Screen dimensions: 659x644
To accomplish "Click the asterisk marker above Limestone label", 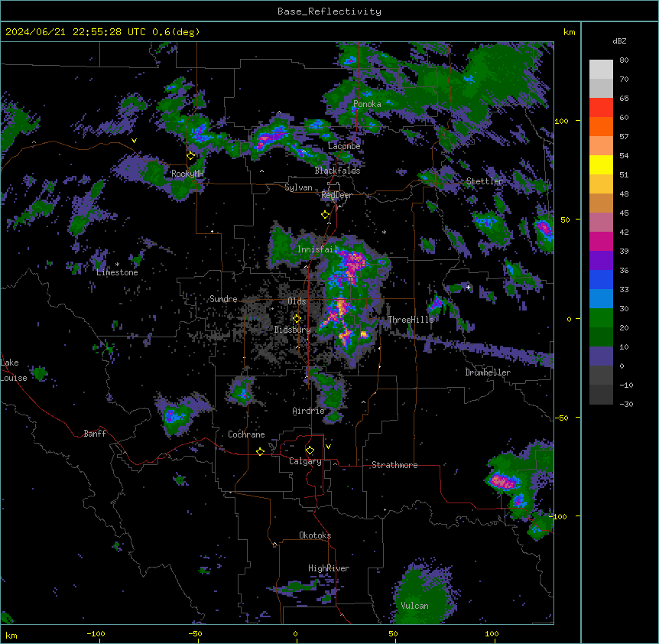I will point(117,265).
